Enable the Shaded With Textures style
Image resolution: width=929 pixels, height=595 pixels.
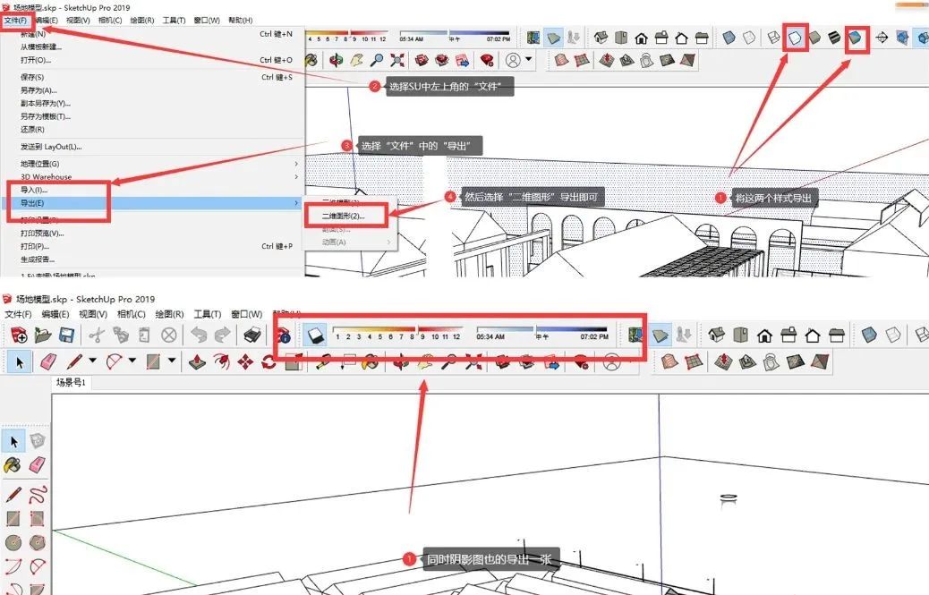834,38
